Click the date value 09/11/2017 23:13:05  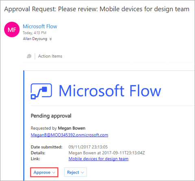(x=88, y=147)
